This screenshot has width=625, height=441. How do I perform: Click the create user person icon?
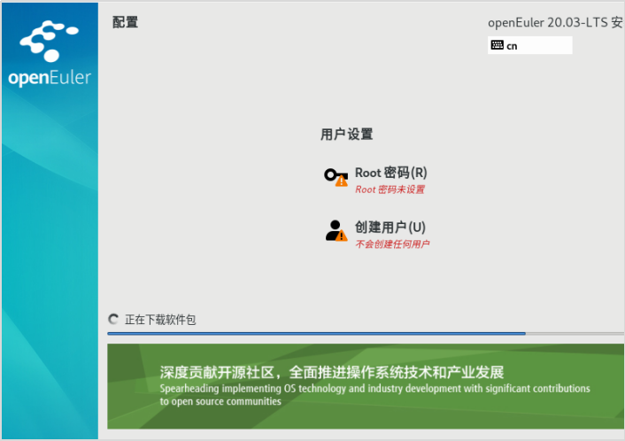click(336, 231)
